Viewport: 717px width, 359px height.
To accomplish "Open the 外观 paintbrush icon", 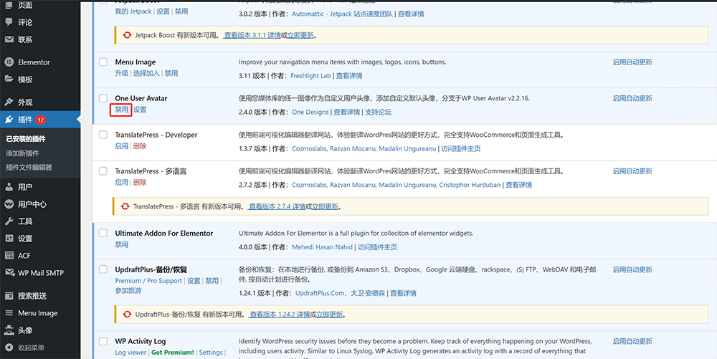I will coord(9,102).
